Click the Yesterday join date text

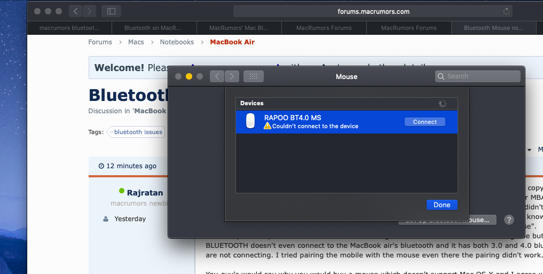[130, 219]
